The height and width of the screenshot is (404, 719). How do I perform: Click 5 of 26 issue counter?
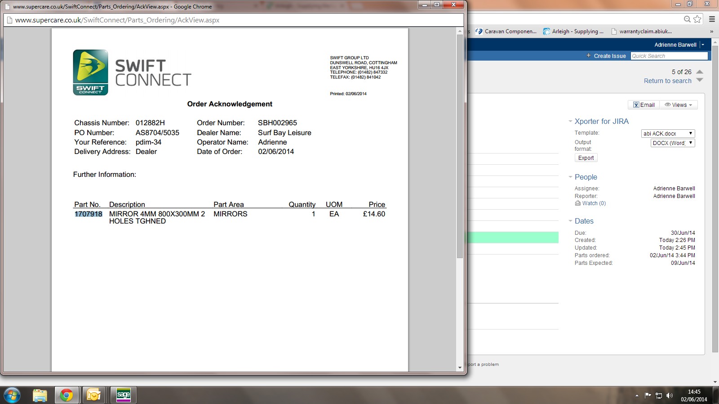(x=681, y=72)
